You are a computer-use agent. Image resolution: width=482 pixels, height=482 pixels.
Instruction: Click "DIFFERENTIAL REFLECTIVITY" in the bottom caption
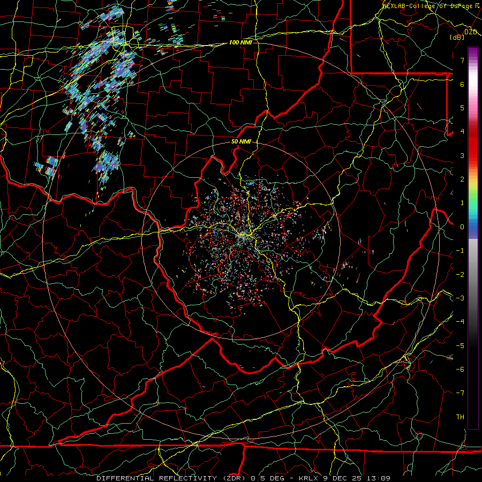pyautogui.click(x=157, y=478)
